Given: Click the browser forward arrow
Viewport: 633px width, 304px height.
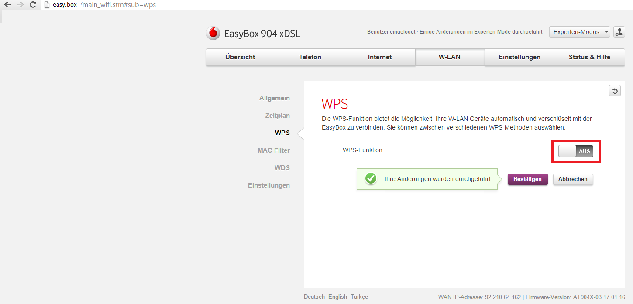Looking at the screenshot, I should click(19, 5).
